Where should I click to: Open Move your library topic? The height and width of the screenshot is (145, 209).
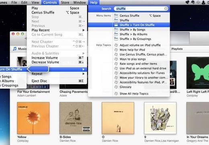coord(141,77)
